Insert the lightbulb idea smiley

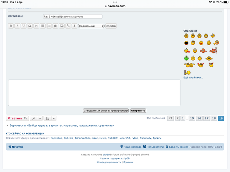[x=193, y=58]
